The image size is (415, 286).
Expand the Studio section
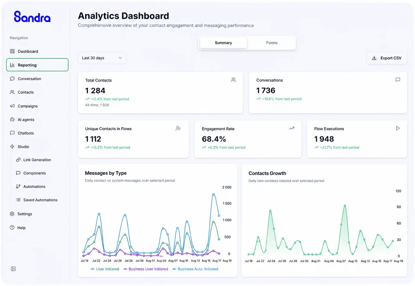point(37,146)
